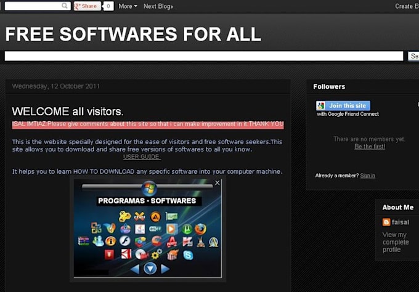Image resolution: width=419 pixels, height=292 pixels.
Task: Click the orange media play icon
Action: pyautogui.click(x=171, y=229)
